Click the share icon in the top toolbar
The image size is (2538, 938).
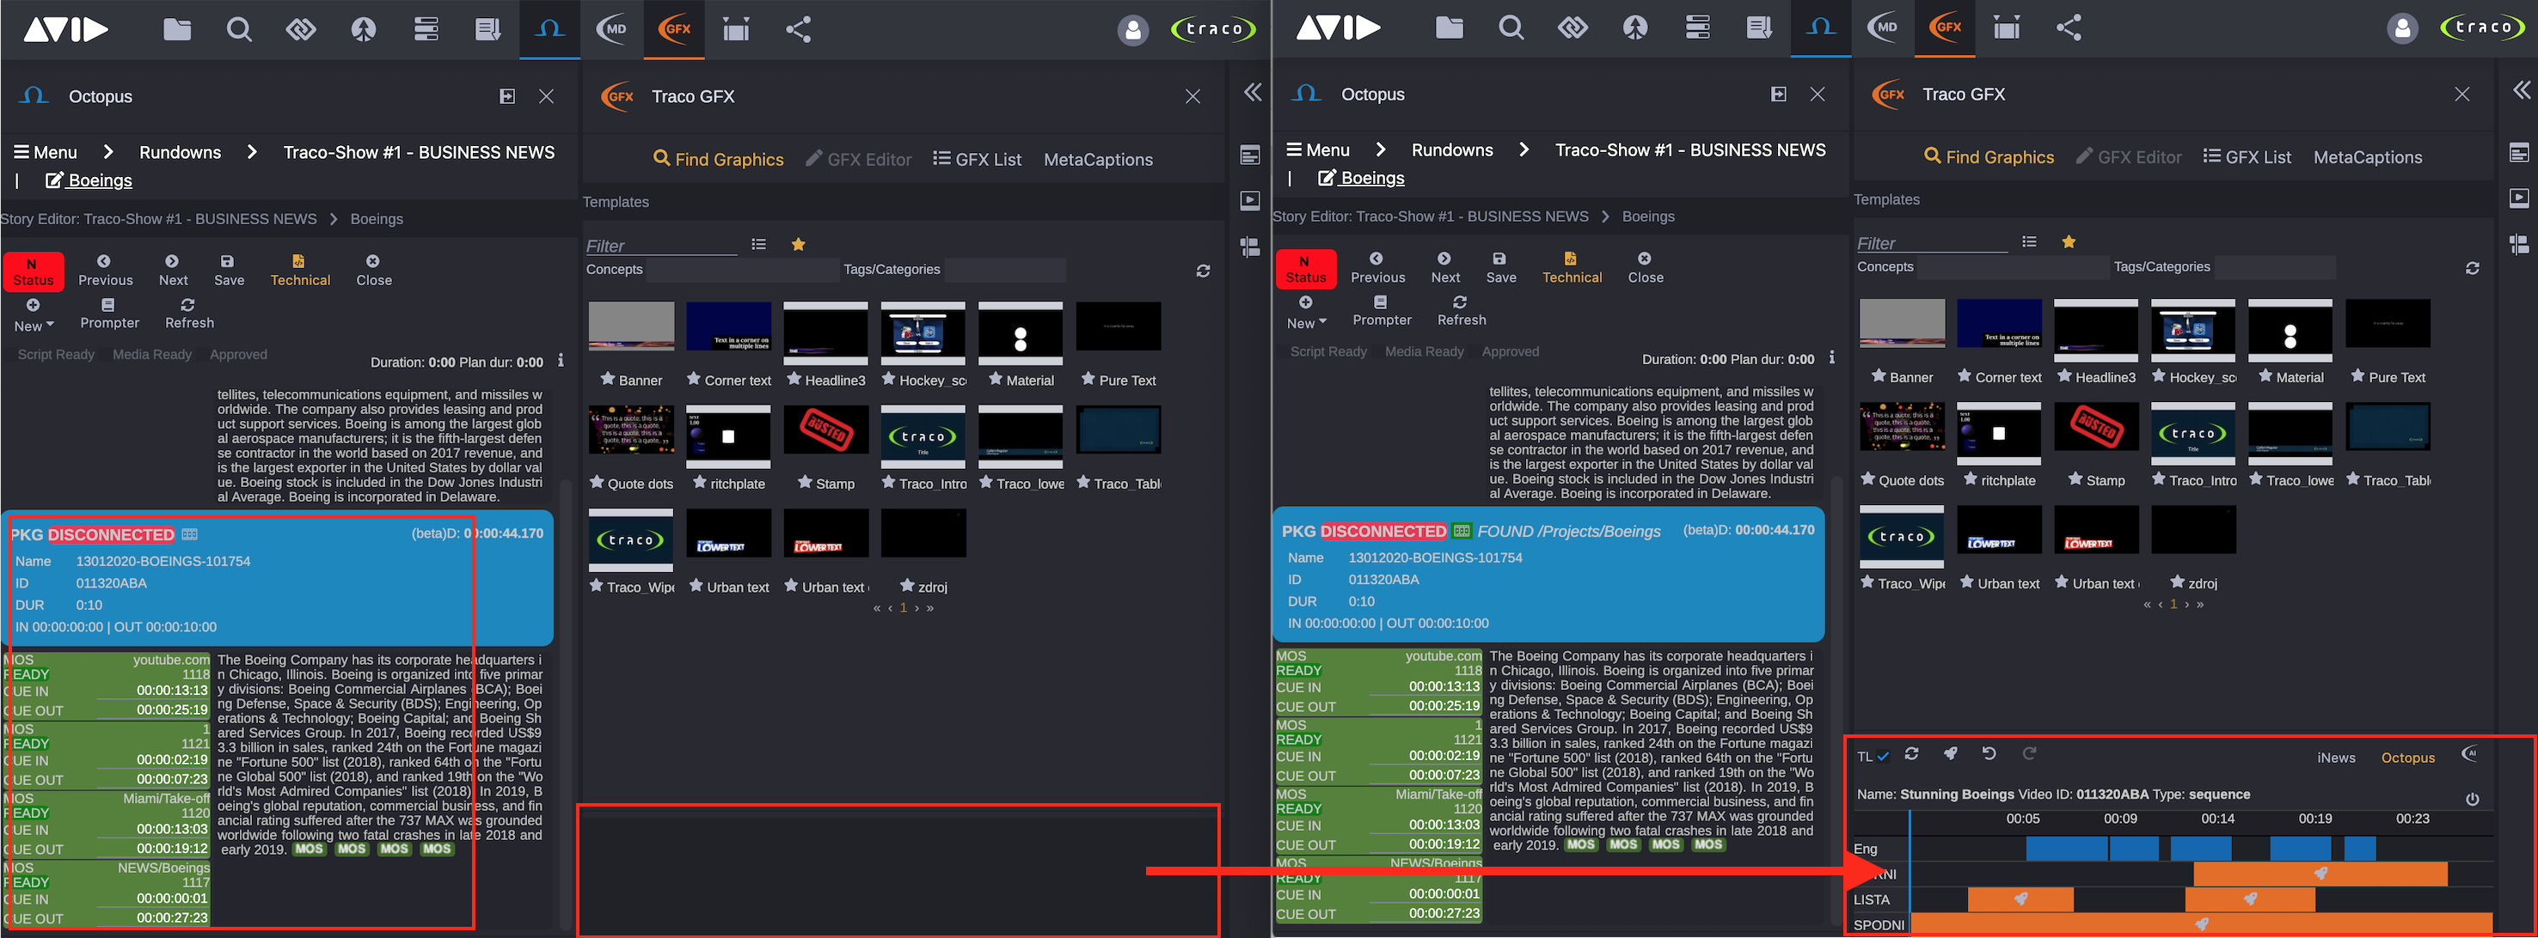click(798, 29)
